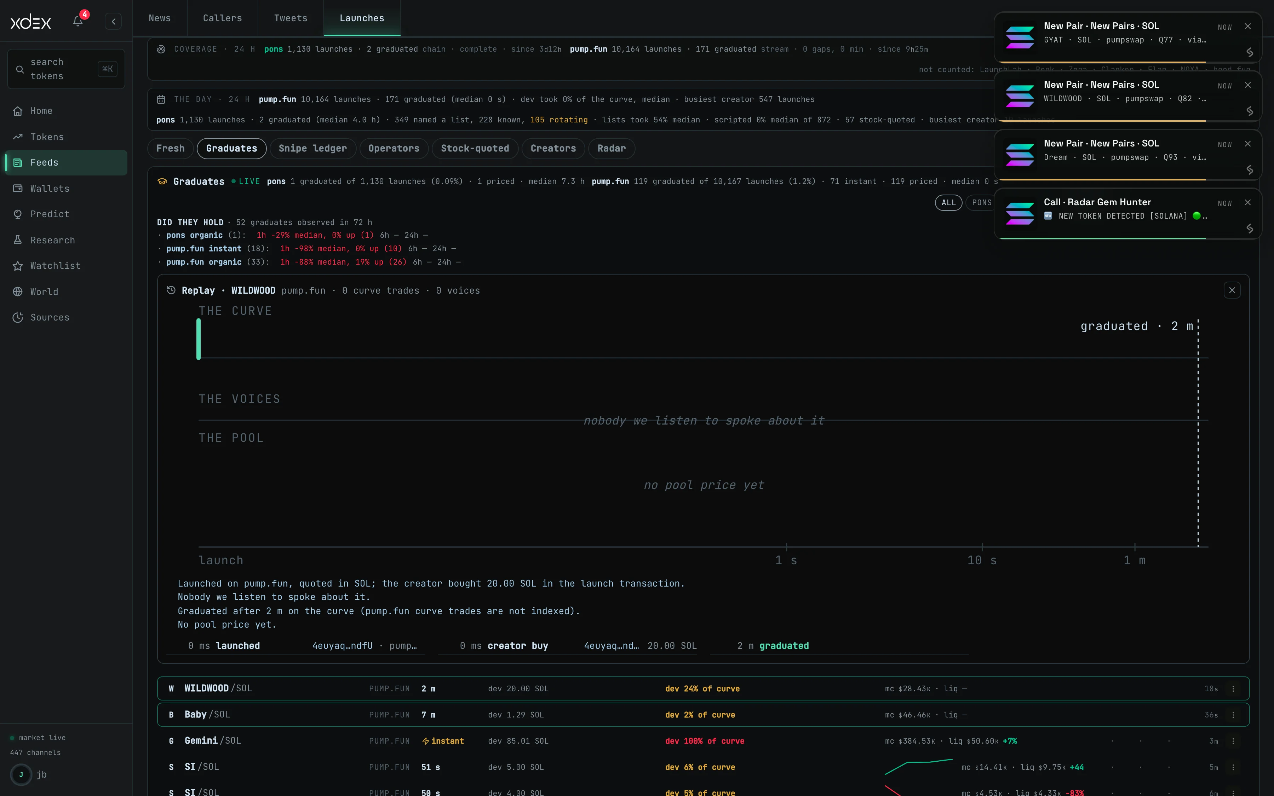Switch to the Launches tab
This screenshot has height=796, width=1274.
click(362, 18)
